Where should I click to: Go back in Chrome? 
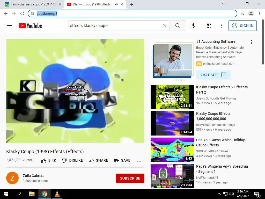[6, 13]
